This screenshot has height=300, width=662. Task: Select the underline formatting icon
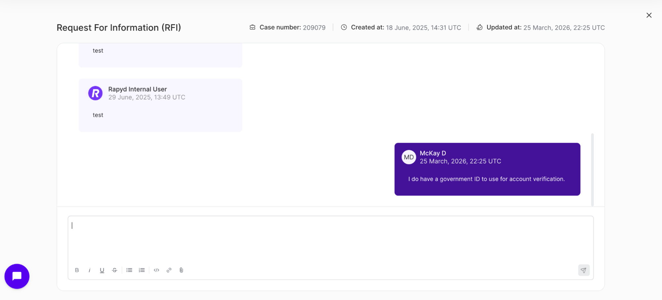[102, 270]
